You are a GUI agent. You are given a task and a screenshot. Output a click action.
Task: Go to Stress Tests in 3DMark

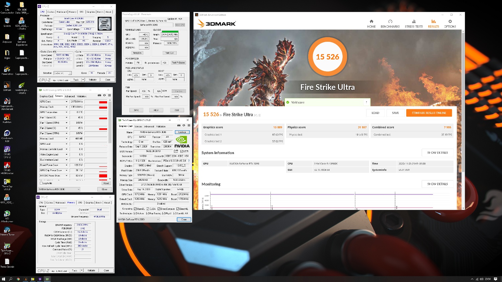coord(414,24)
